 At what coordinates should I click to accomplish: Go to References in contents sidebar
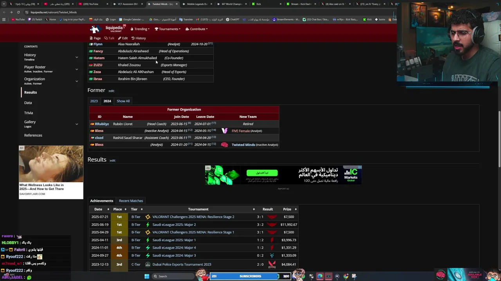[33, 135]
